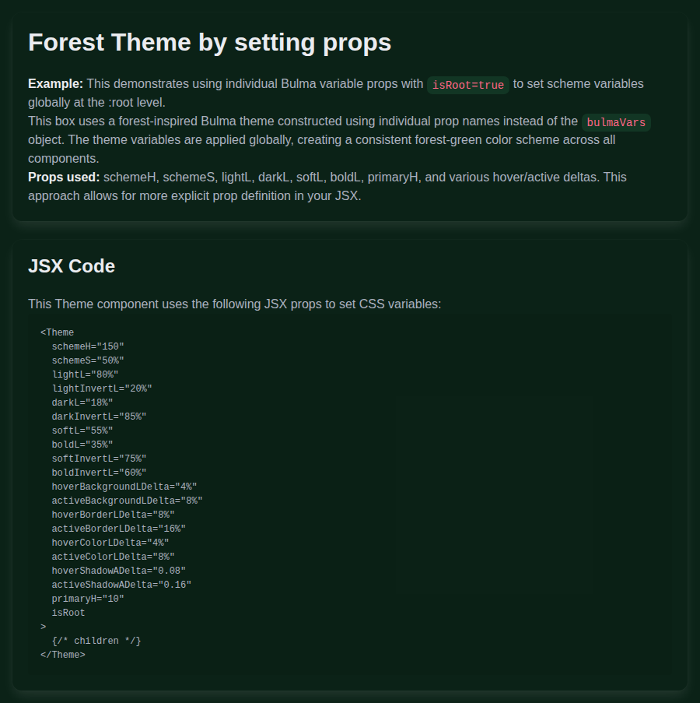Image resolution: width=700 pixels, height=703 pixels.
Task: Click the {/* children */} comment line
Action: (96, 641)
